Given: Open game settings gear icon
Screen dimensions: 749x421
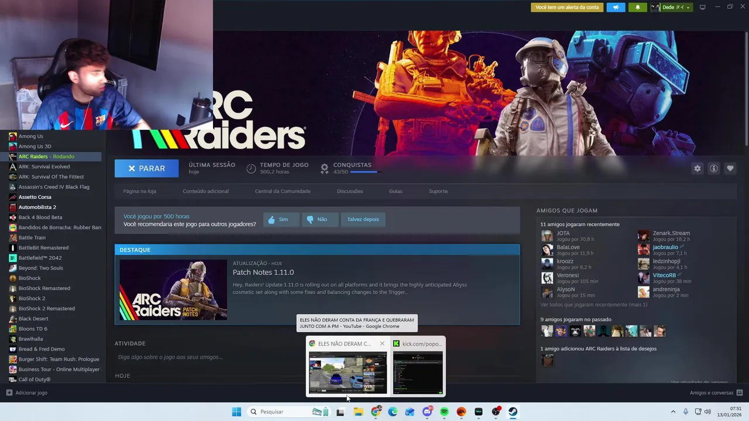Looking at the screenshot, I should coord(697,168).
